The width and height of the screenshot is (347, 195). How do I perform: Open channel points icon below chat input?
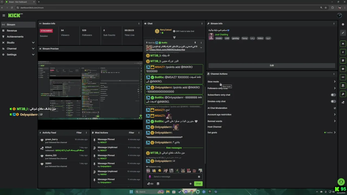[150, 184]
